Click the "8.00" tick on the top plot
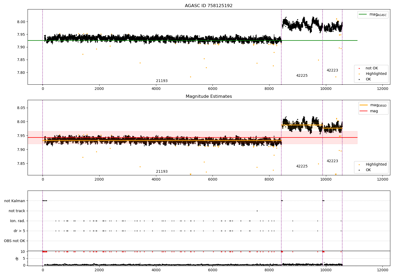Image resolution: width=394 pixels, height=276 pixels. pyautogui.click(x=21, y=22)
